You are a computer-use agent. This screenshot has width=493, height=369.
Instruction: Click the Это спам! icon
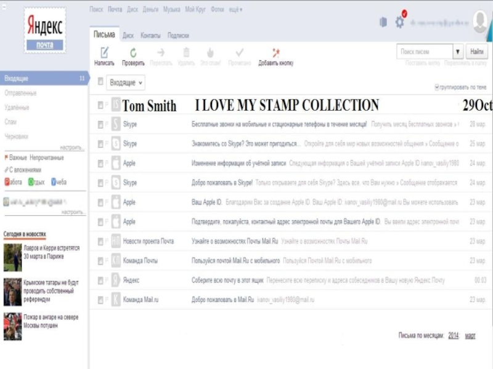point(210,52)
